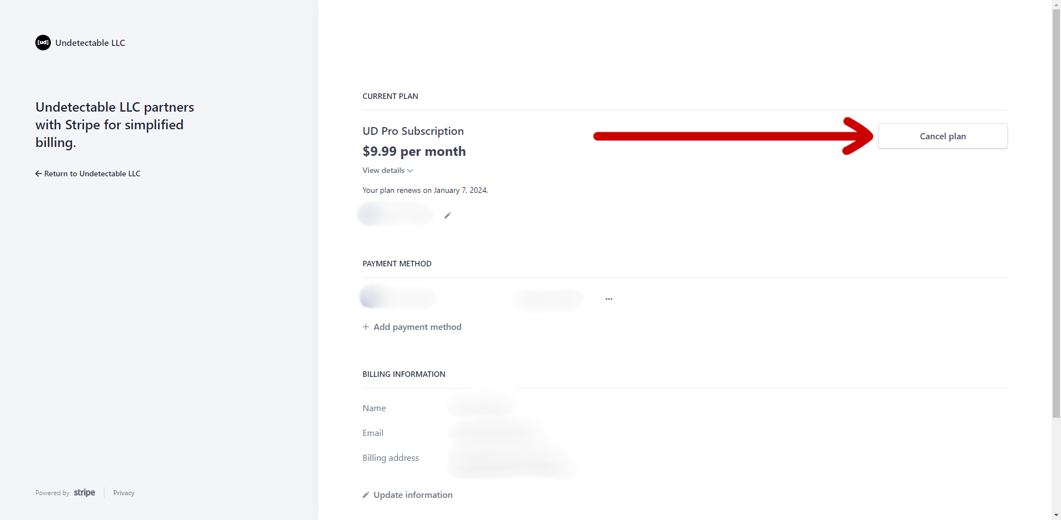The width and height of the screenshot is (1061, 520).
Task: Click Update information text
Action: 413,495
